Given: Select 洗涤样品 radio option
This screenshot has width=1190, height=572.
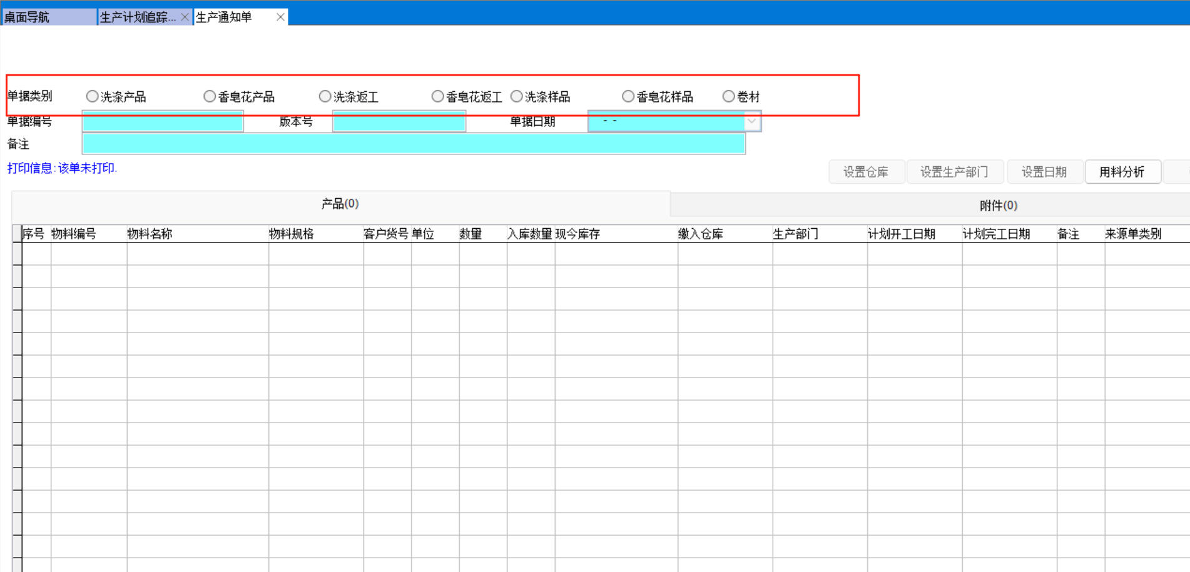Looking at the screenshot, I should click(517, 96).
